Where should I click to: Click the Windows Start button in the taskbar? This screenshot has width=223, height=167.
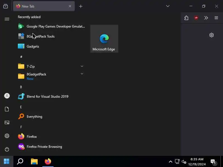pos(6,161)
